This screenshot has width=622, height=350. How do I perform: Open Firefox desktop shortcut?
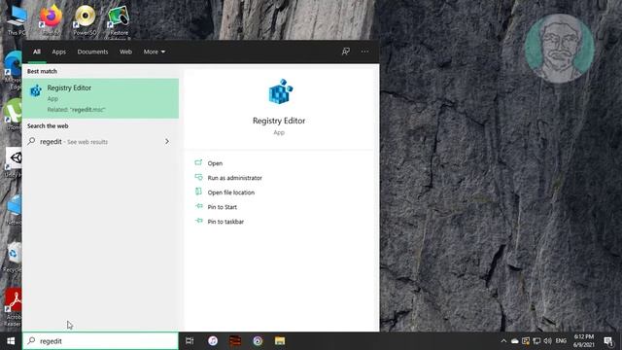point(51,19)
